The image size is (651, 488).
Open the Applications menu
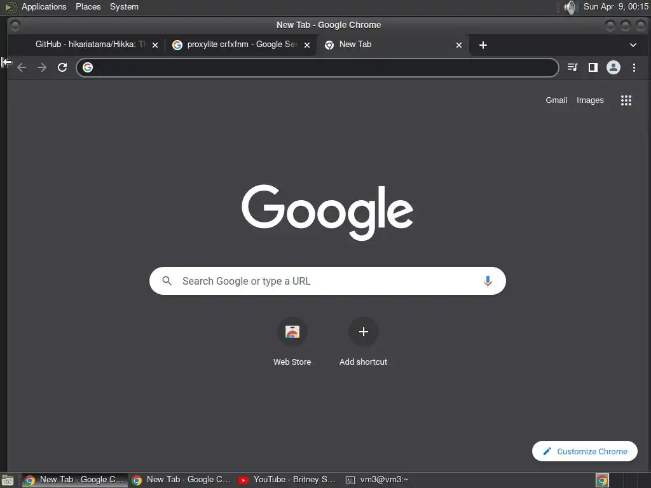click(x=44, y=6)
